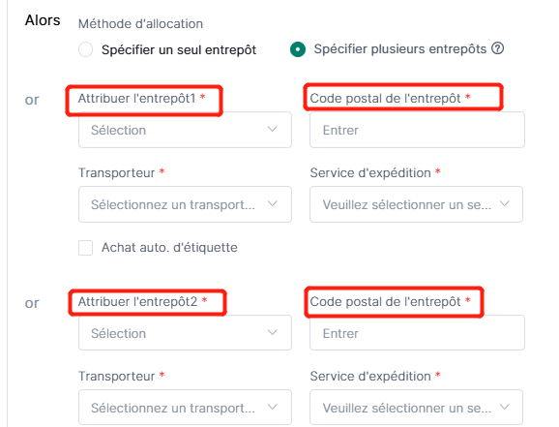This screenshot has height=427, width=559.
Task: Click the chevron in entrepôt2 Sélection box
Action: point(273,332)
